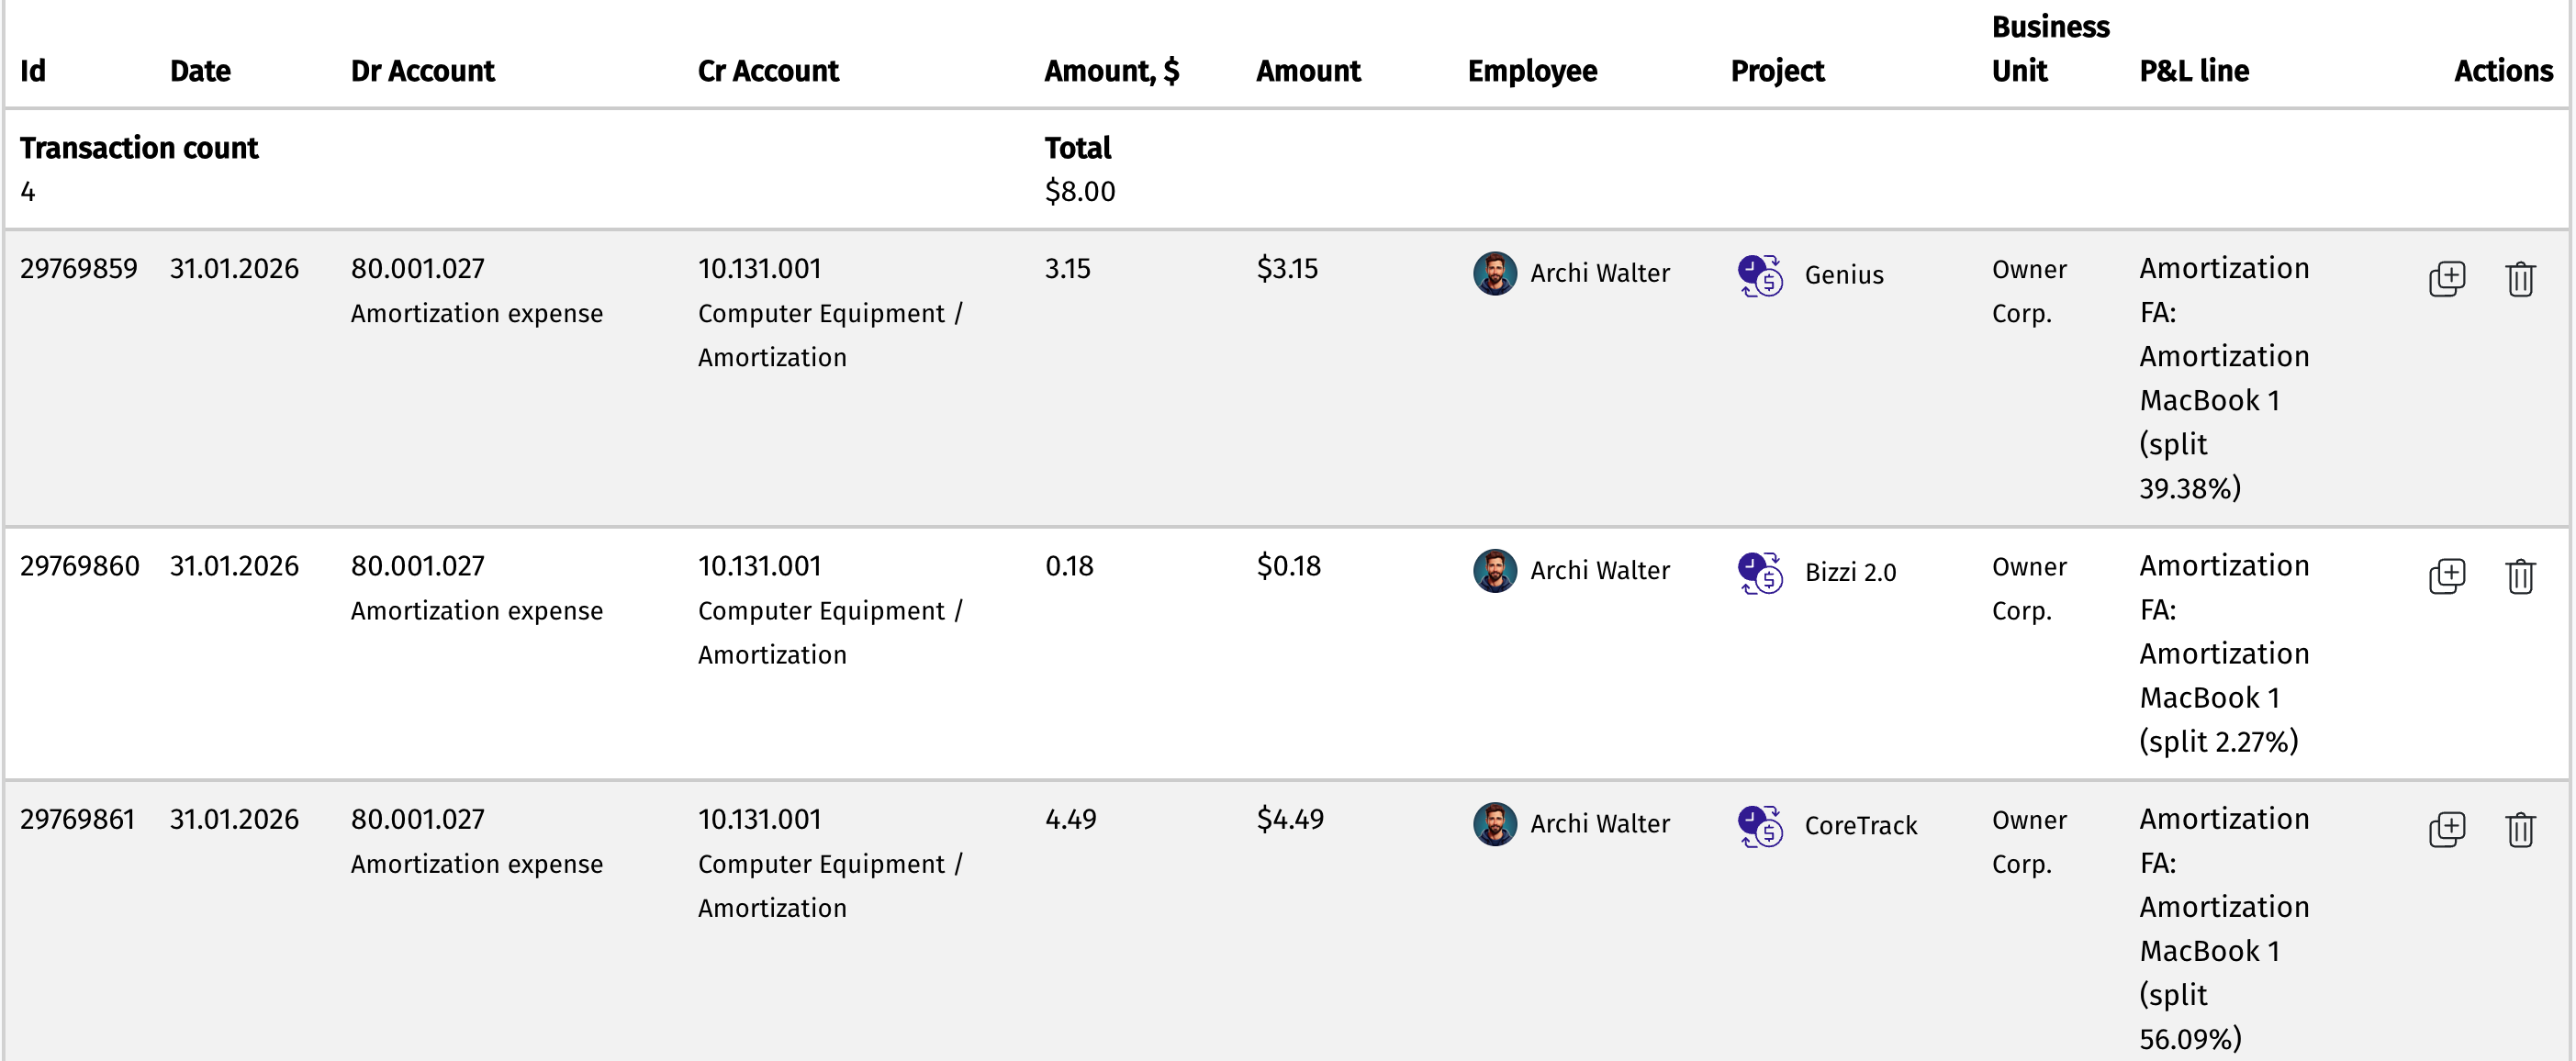Delete transaction 29769860
The width and height of the screenshot is (2576, 1061).
(2520, 576)
